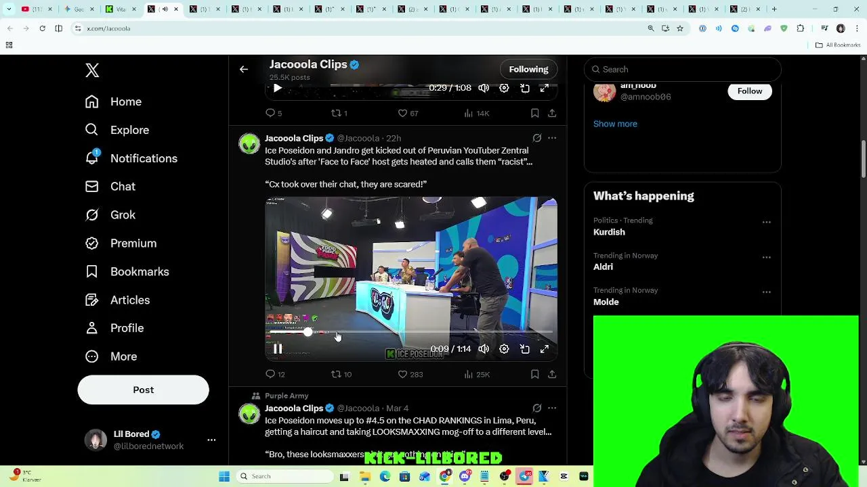View 14K analytics on top post
The image size is (867, 487).
[x=477, y=113]
